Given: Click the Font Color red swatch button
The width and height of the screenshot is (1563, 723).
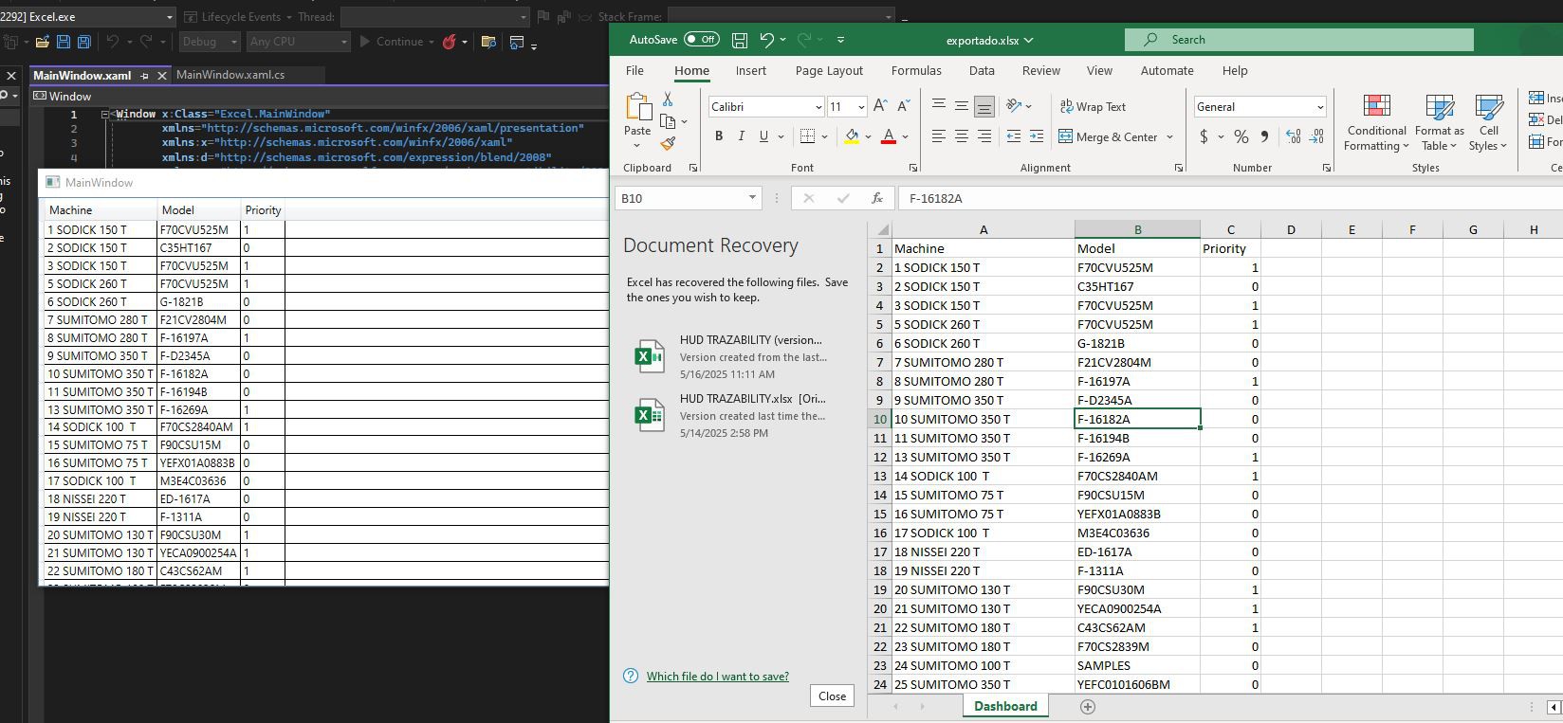Looking at the screenshot, I should coord(888,136).
